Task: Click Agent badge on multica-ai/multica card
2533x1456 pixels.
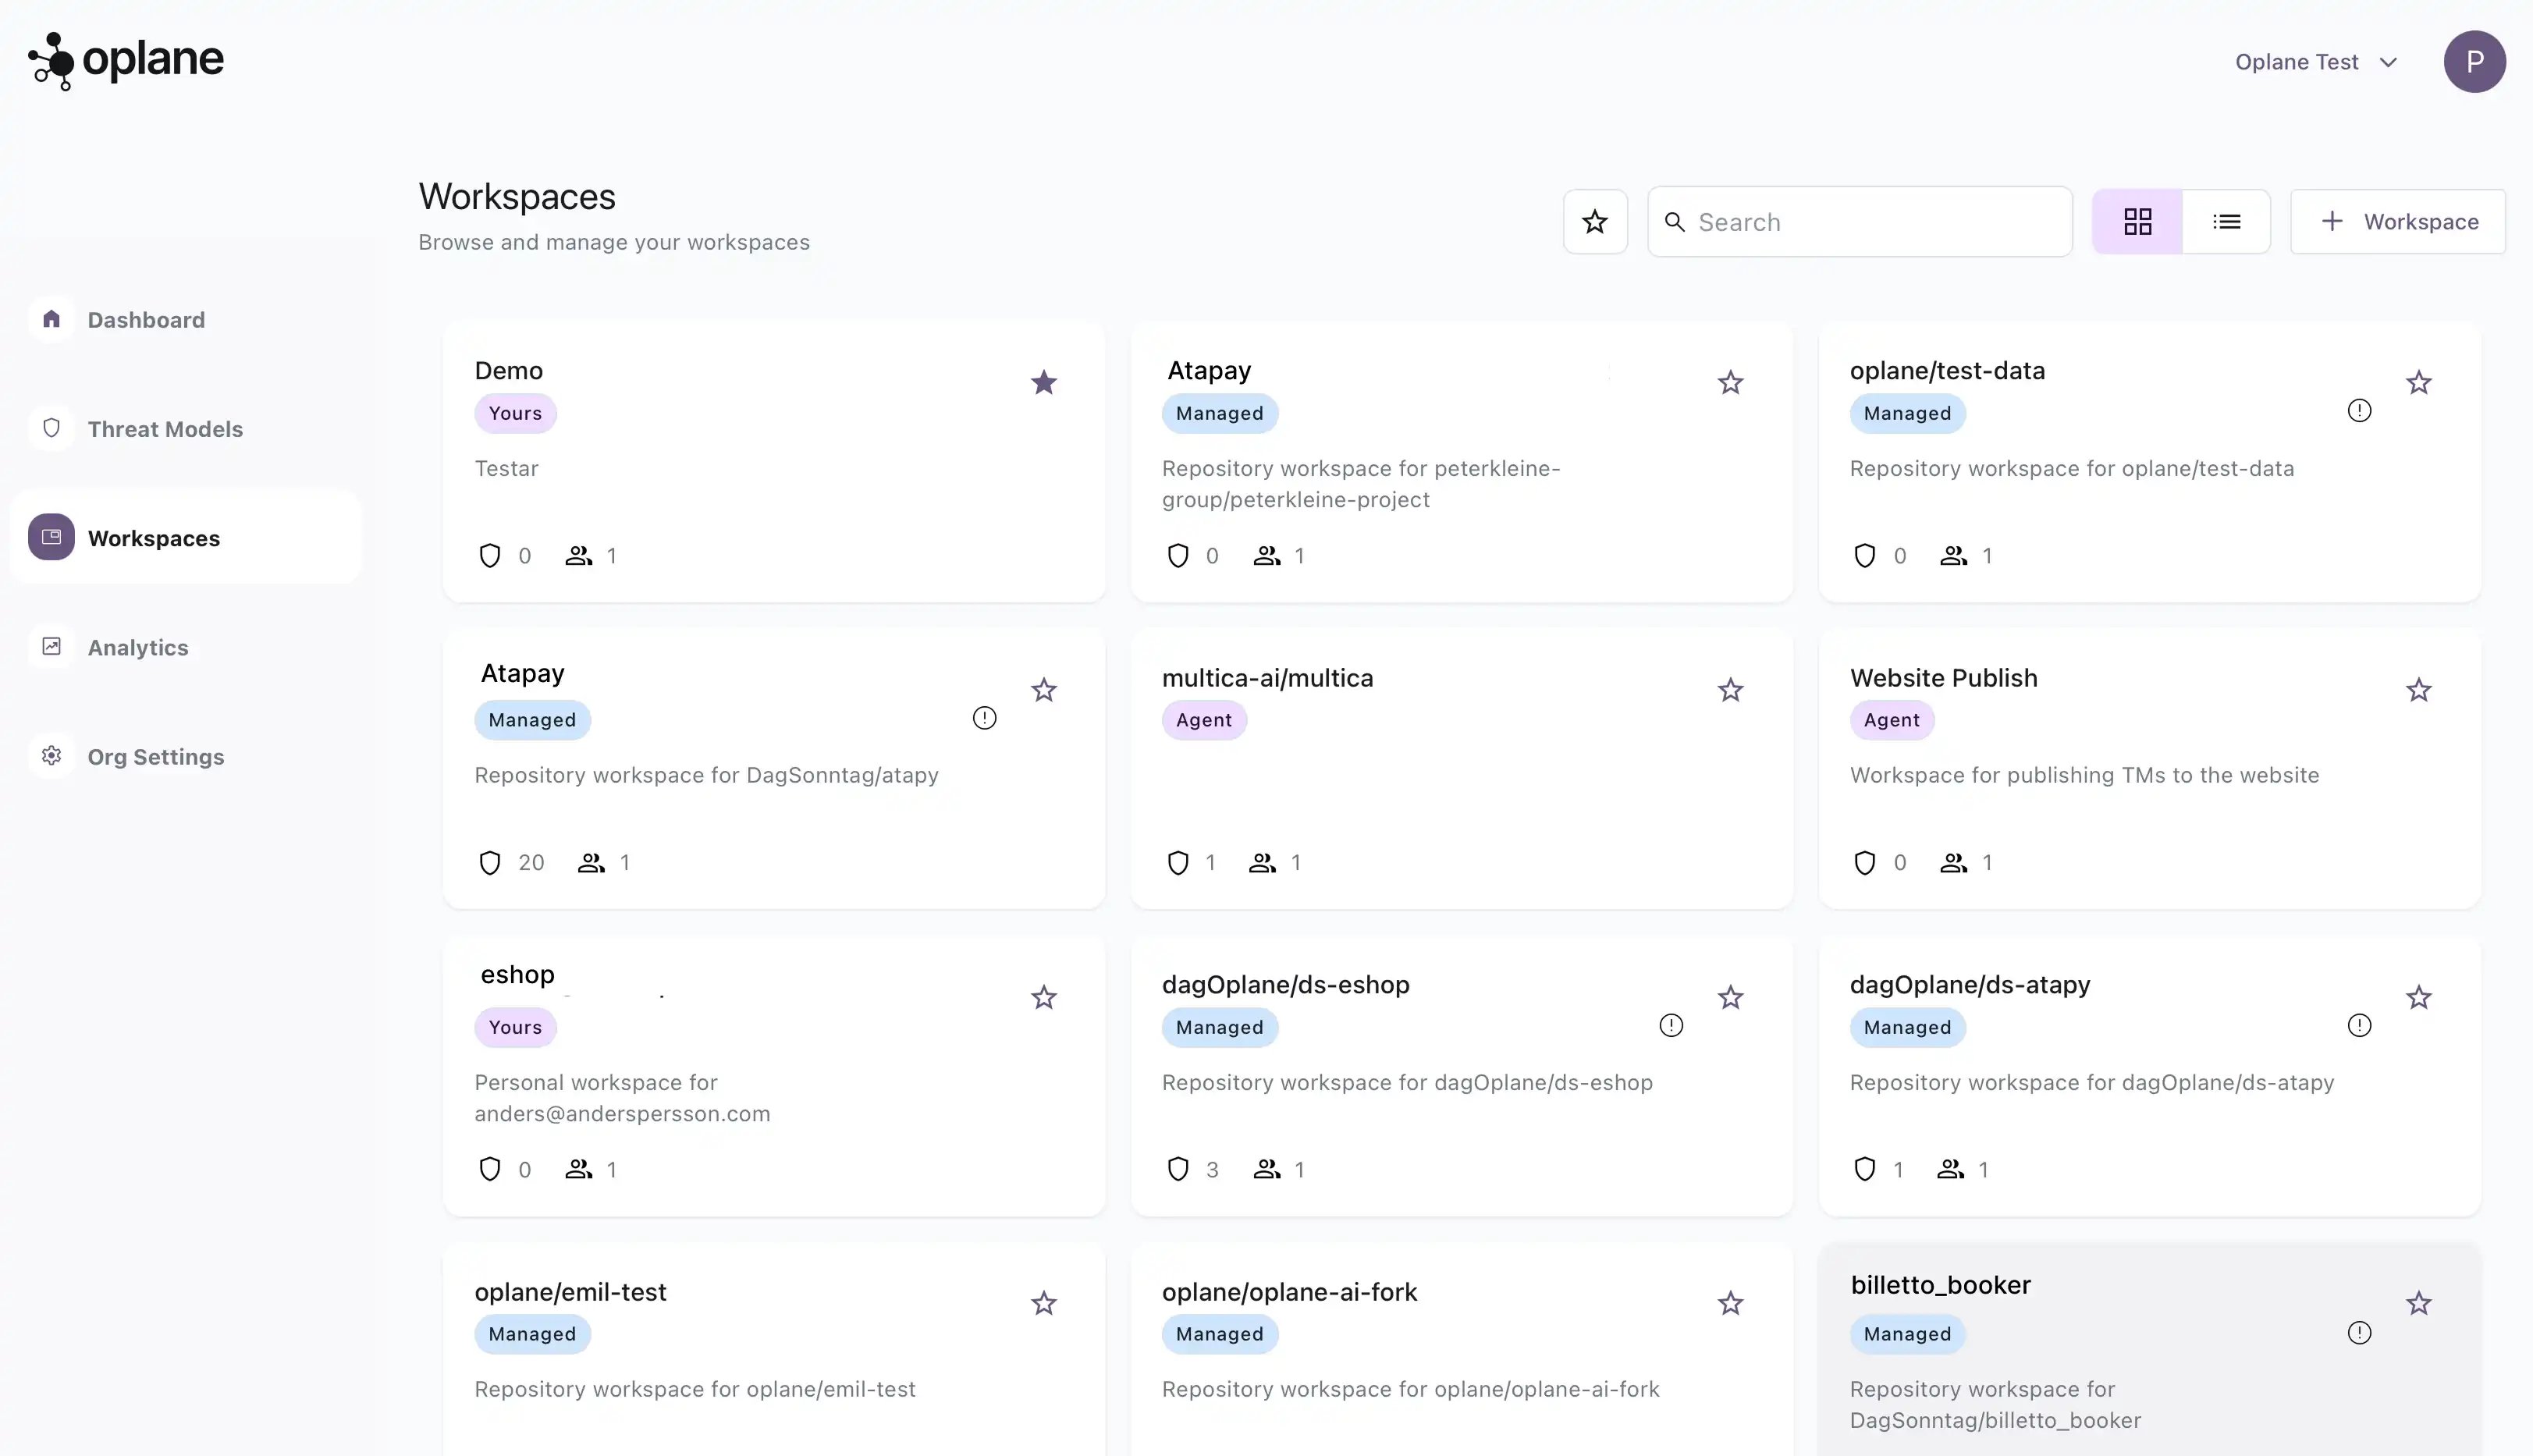Action: click(x=1204, y=721)
